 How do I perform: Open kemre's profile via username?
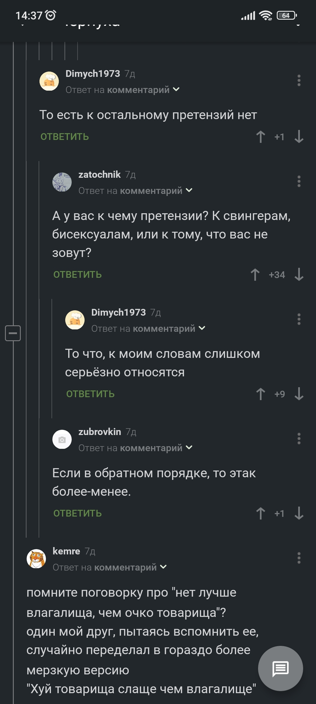pos(66,551)
